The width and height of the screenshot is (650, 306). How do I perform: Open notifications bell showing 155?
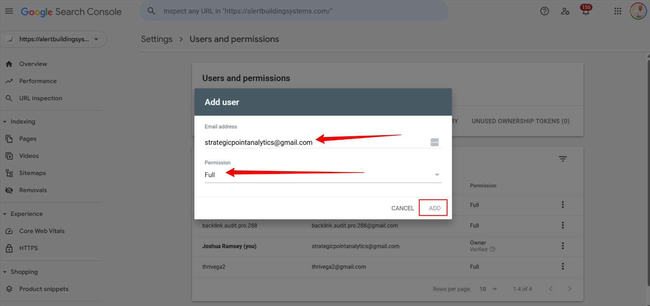tap(585, 11)
